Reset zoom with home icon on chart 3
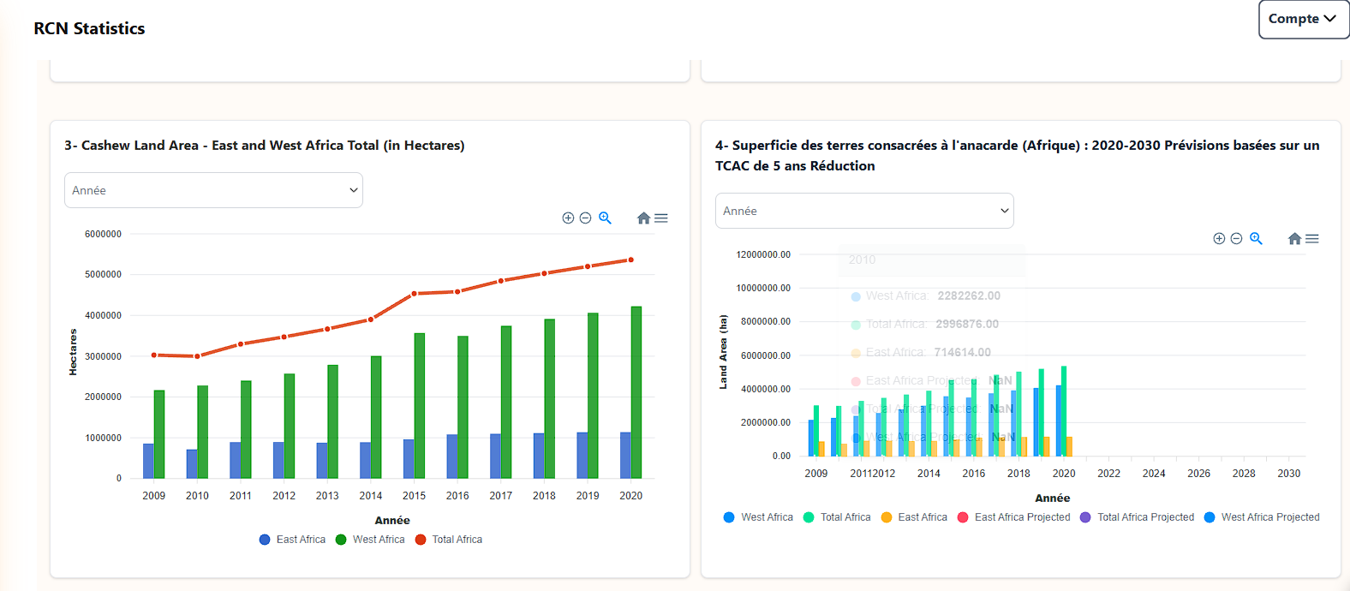This screenshot has width=1350, height=591. click(x=643, y=218)
